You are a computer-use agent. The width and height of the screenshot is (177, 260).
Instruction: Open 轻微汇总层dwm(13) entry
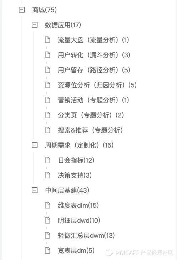86,235
